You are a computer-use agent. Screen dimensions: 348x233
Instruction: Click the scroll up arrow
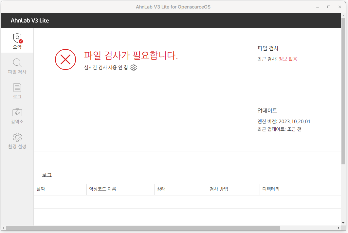343,16
